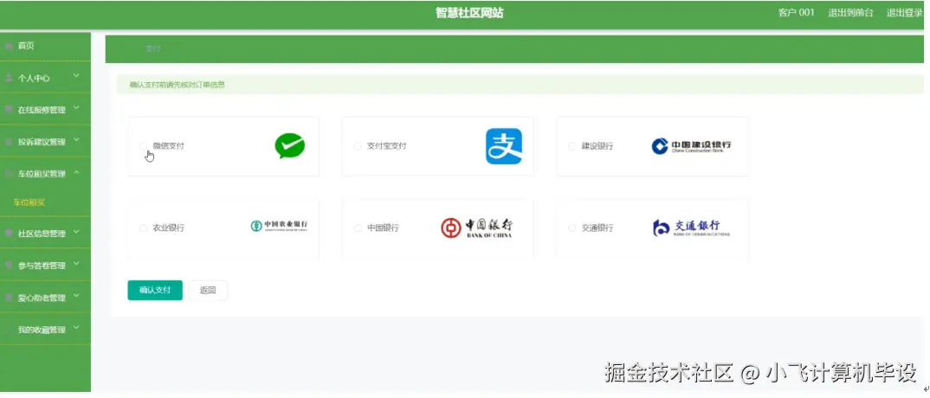Click the 爱心助老管理 menu label
Screen dimensions: 930x398
coord(42,298)
